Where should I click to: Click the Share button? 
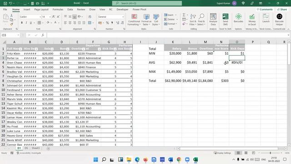coord(282,9)
